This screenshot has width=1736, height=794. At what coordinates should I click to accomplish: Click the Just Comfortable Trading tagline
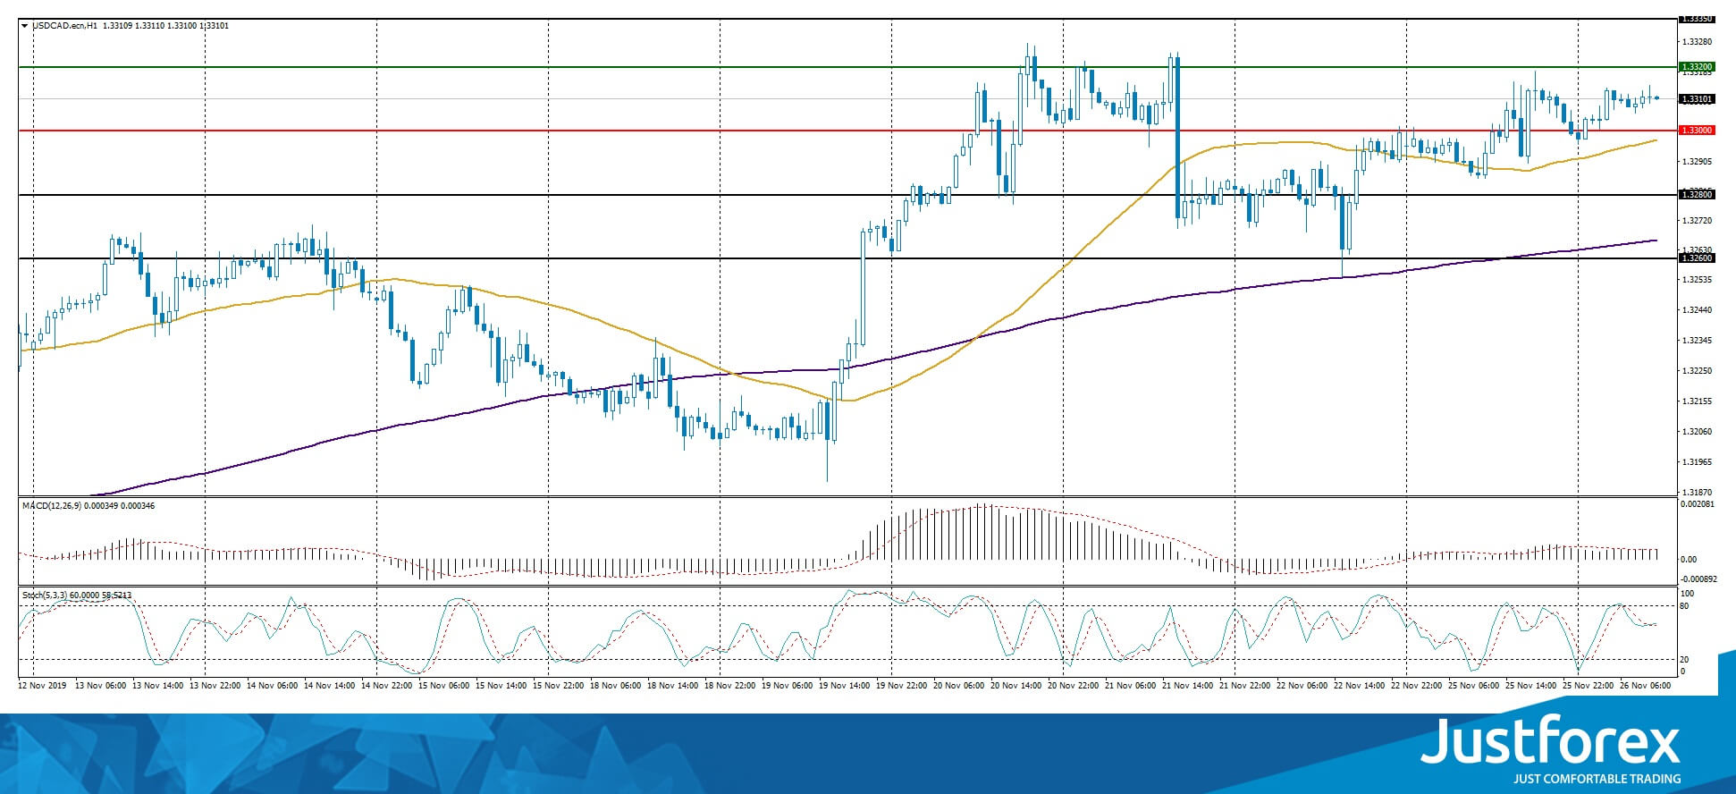(1597, 779)
